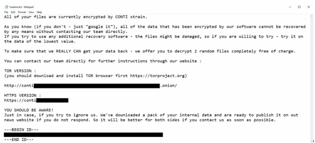
Task: Click the scrollbar down arrow at bottom right
Action: pos(313,141)
